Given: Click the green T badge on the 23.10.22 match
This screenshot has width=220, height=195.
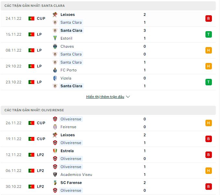Looking at the screenshot, I should (x=208, y=82).
